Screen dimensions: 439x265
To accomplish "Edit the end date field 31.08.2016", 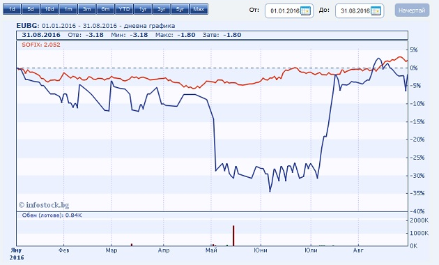I will click(359, 11).
